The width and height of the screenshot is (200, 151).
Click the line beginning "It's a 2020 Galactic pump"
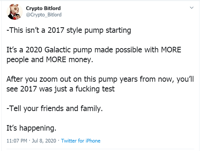pyautogui.click(x=94, y=50)
